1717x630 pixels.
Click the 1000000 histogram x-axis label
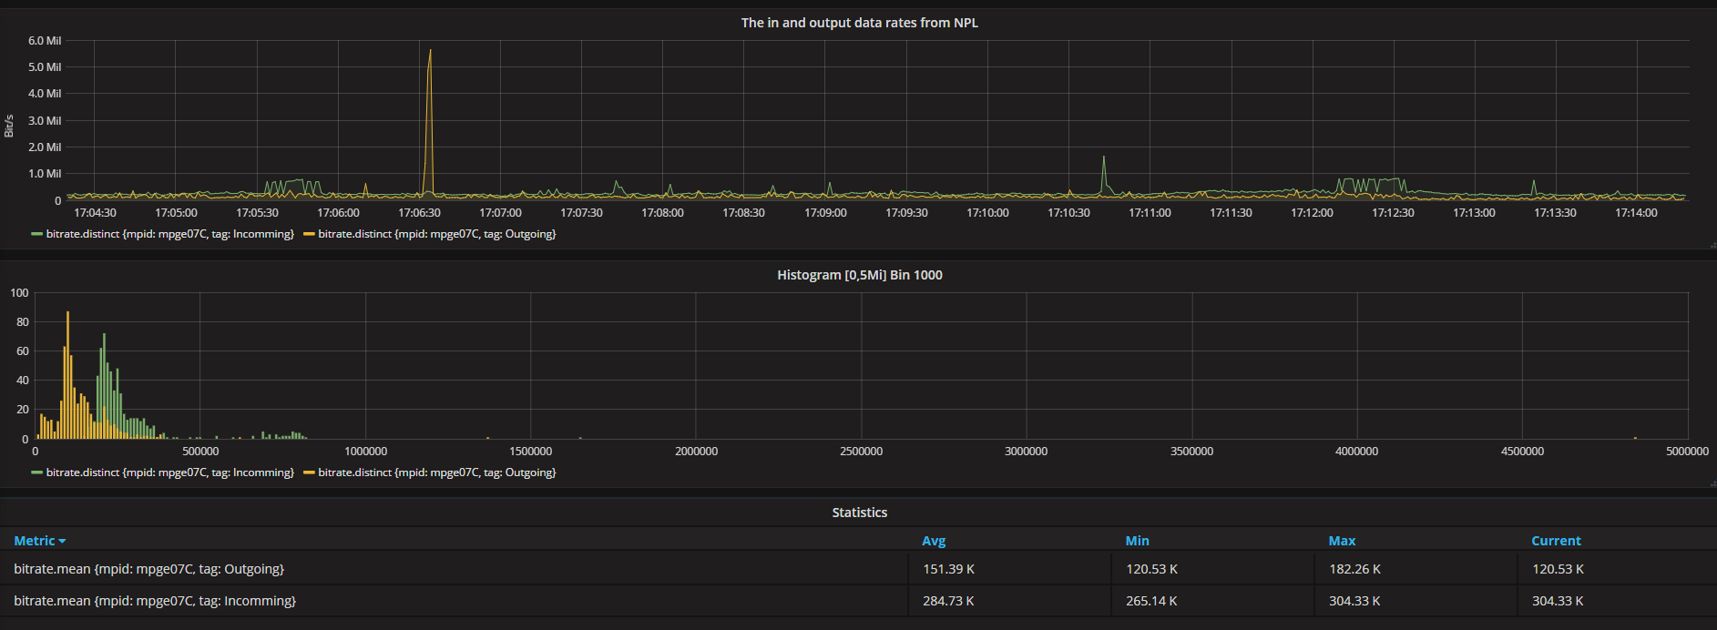coord(365,452)
